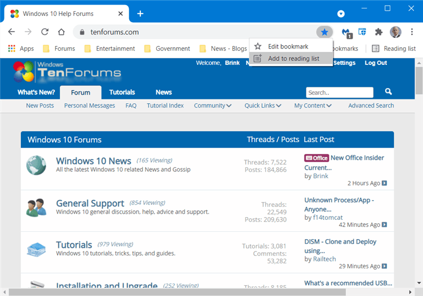Reload the page with refresh icon
This screenshot has width=423, height=296.
tap(45, 32)
